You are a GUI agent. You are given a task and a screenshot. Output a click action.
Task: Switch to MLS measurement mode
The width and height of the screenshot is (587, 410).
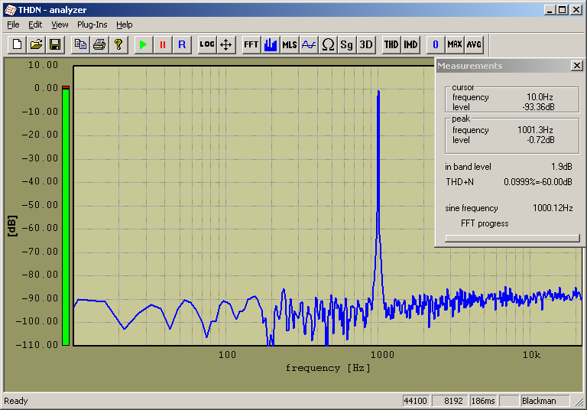290,44
